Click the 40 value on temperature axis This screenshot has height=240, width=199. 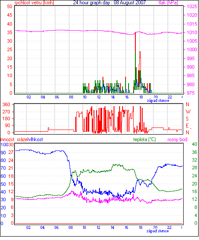pyautogui.click(x=194, y=144)
